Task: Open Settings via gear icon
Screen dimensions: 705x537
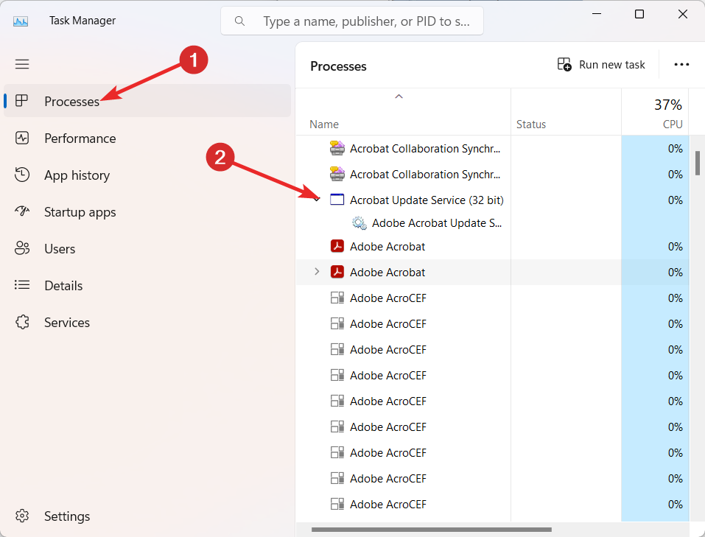Action: click(22, 516)
